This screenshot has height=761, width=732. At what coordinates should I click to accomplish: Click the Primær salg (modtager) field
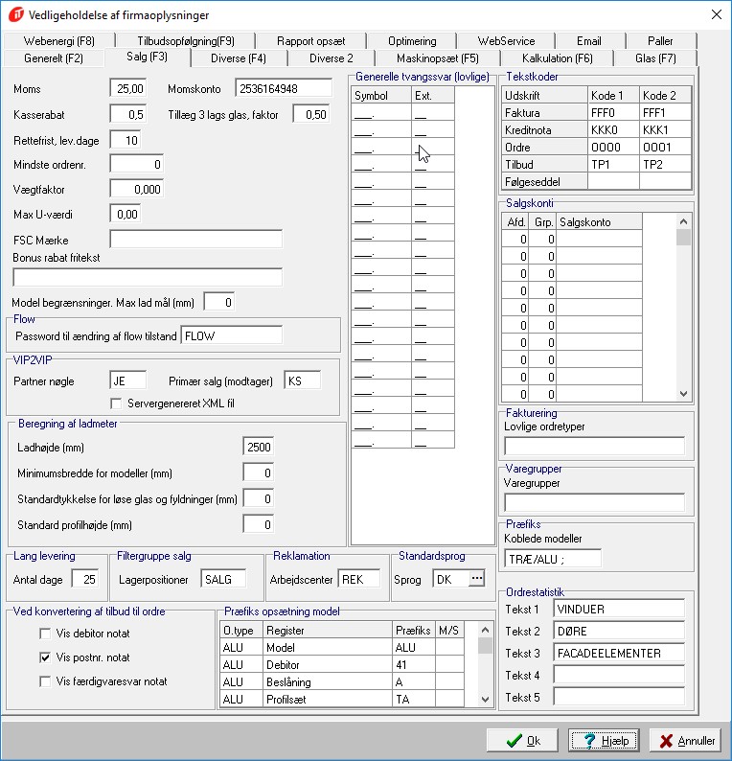pos(303,380)
